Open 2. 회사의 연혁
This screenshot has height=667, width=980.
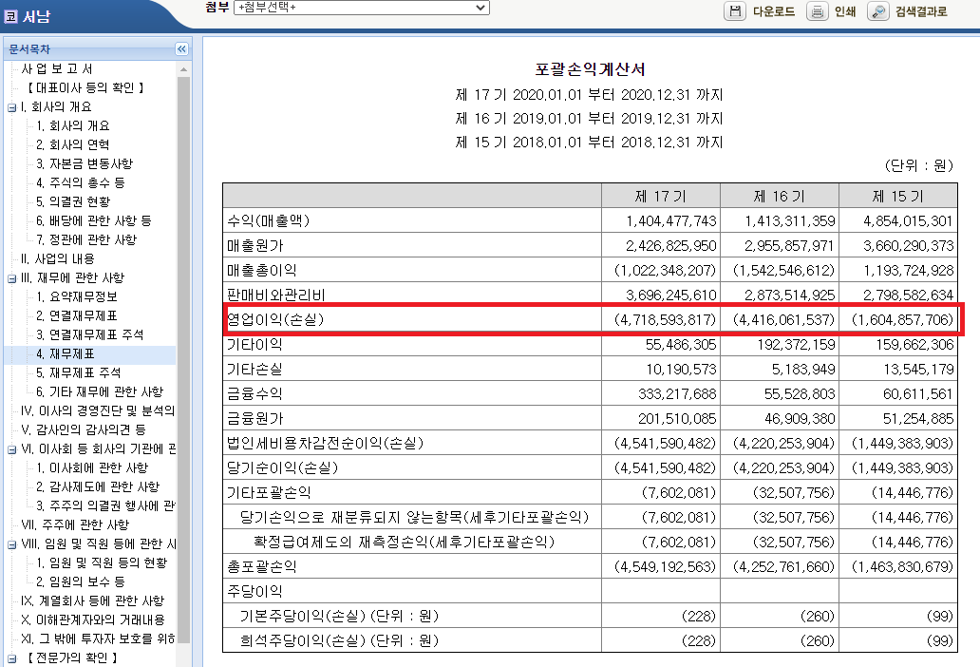tap(72, 144)
